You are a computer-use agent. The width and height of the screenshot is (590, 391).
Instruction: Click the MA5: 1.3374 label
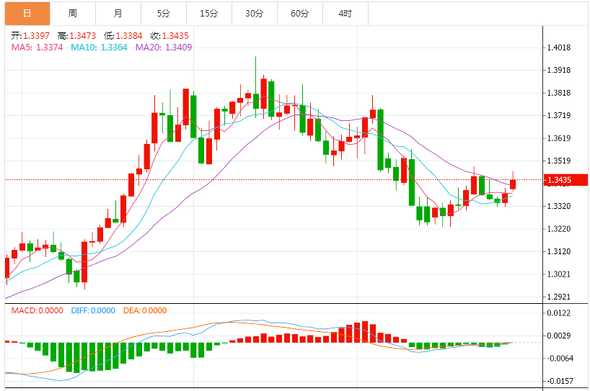click(37, 48)
